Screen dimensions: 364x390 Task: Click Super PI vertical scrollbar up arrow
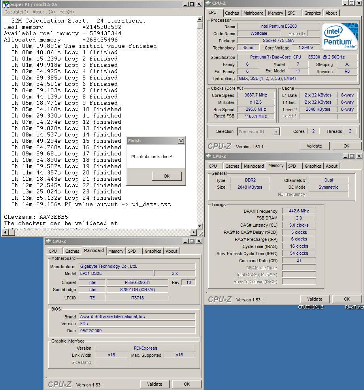(200, 19)
